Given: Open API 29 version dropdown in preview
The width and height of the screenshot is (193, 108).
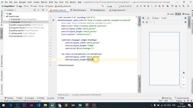Looking at the screenshot, I should tap(164, 18).
